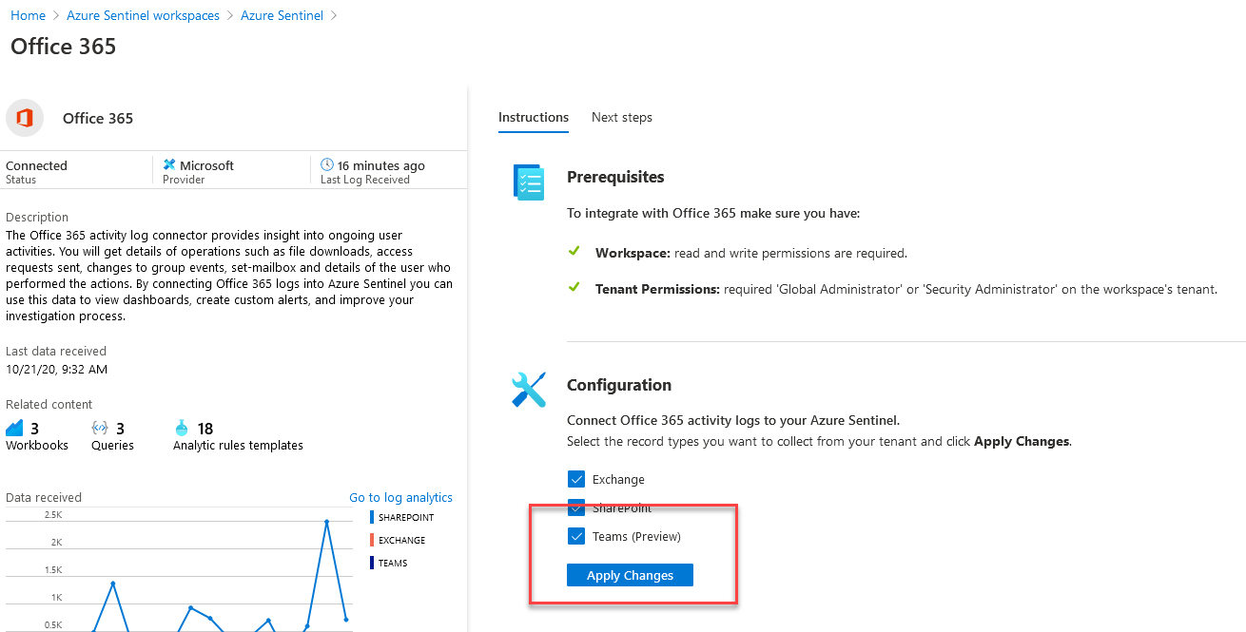
Task: Toggle the Teams (Preview) checkbox
Action: tap(575, 536)
